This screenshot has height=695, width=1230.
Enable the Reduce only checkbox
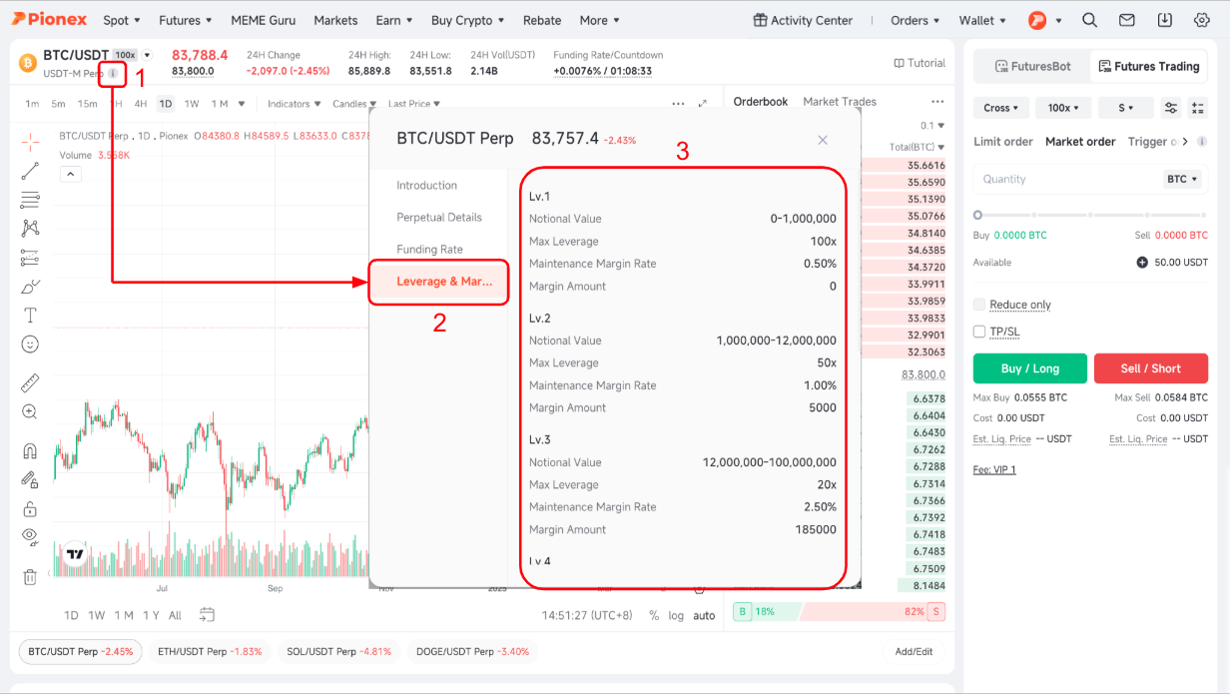[x=979, y=305]
